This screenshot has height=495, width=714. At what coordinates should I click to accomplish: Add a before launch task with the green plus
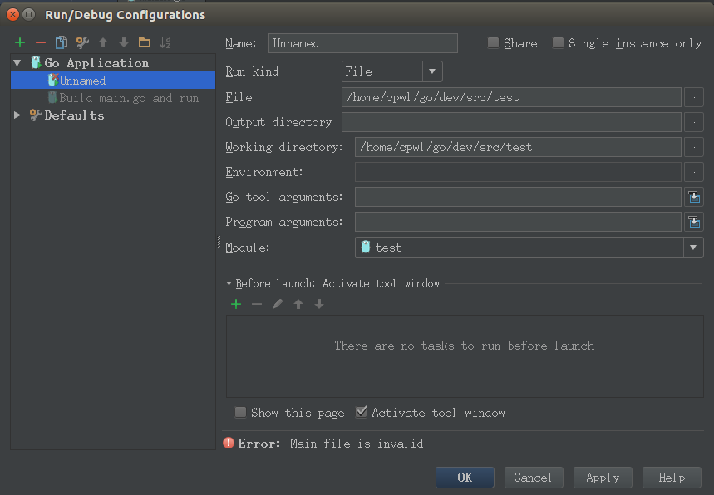tap(236, 304)
